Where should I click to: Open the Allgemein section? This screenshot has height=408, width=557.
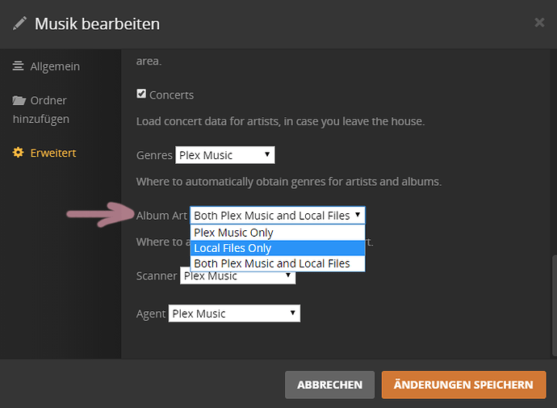pyautogui.click(x=46, y=66)
